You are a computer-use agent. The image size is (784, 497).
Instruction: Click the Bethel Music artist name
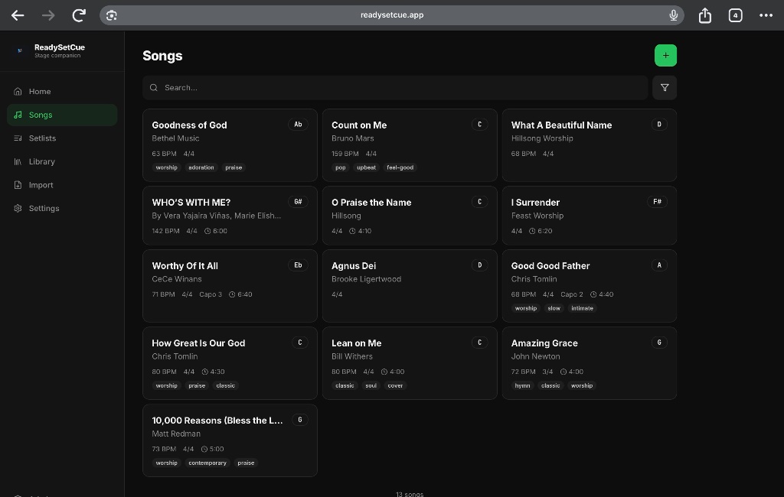coord(175,138)
